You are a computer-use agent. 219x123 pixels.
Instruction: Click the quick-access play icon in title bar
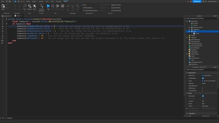[15, 1]
